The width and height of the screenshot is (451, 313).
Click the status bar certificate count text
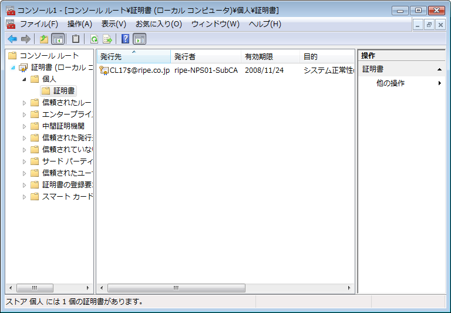click(x=74, y=301)
